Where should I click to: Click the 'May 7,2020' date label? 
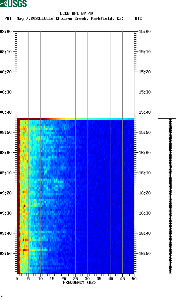(x=28, y=18)
